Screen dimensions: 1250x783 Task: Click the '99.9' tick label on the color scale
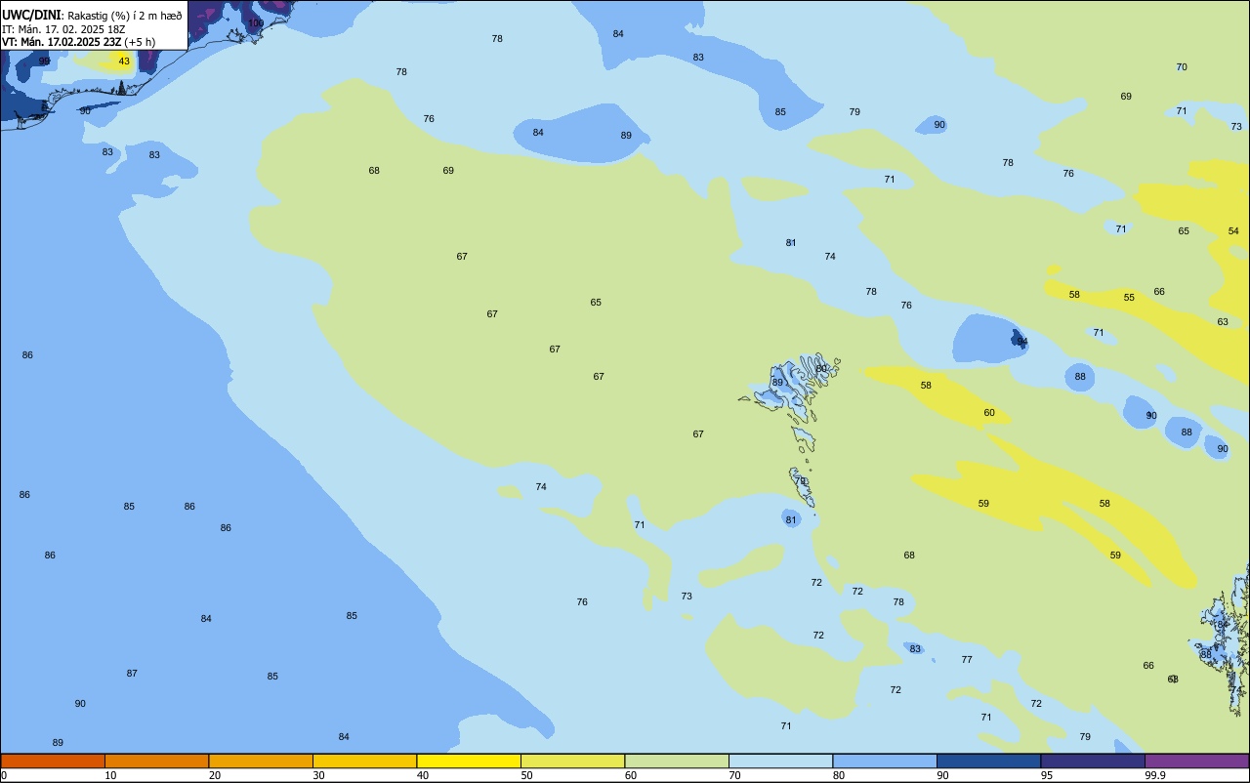(x=1154, y=775)
